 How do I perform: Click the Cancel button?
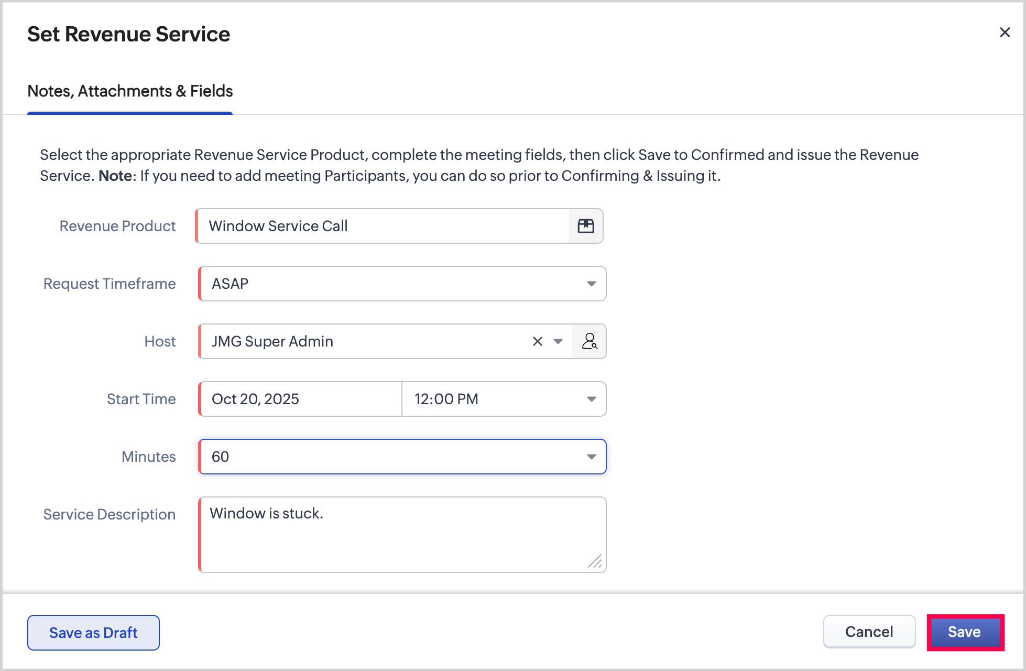[869, 632]
